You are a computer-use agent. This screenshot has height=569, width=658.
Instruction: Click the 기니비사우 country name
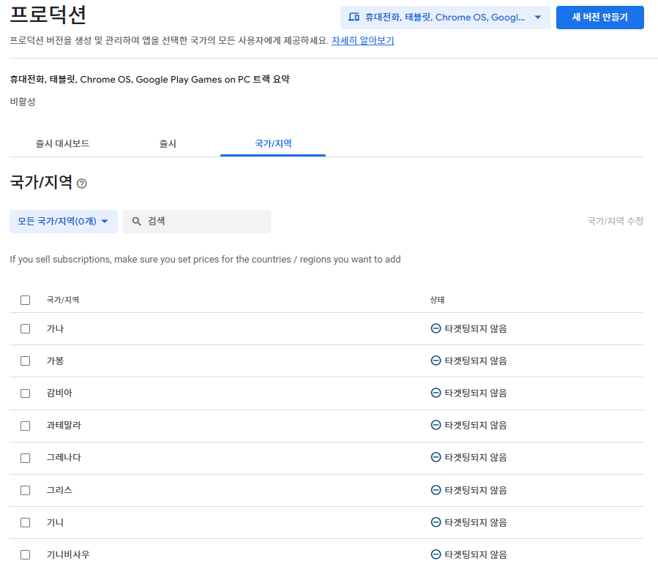68,555
